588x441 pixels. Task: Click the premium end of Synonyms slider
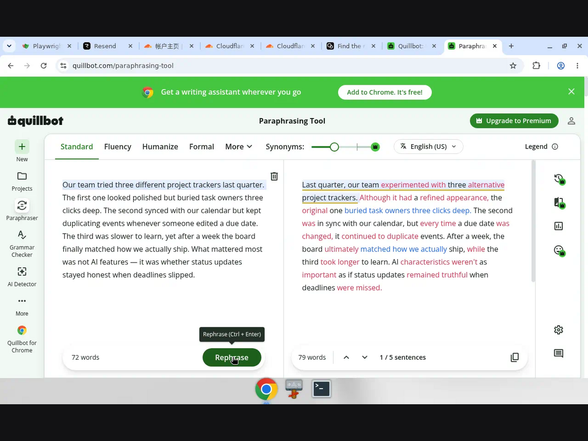(375, 147)
